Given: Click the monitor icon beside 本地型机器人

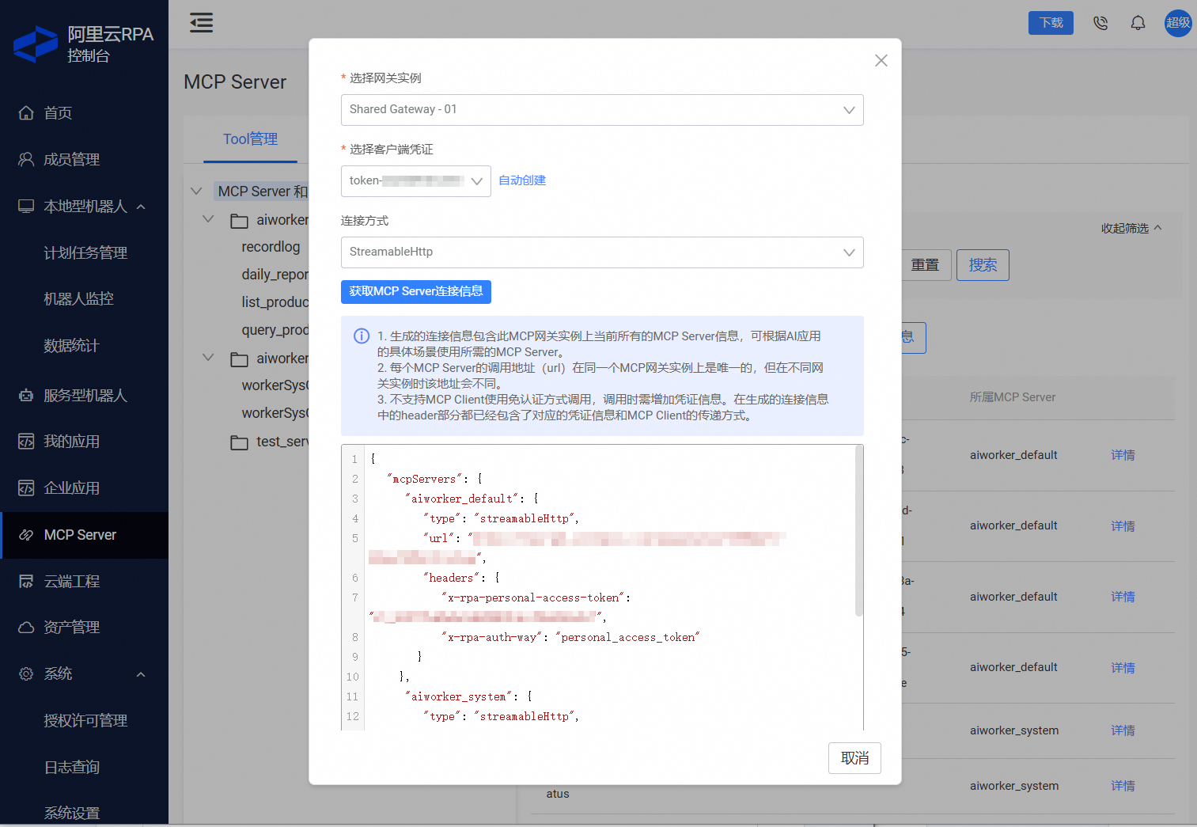Looking at the screenshot, I should 26,207.
